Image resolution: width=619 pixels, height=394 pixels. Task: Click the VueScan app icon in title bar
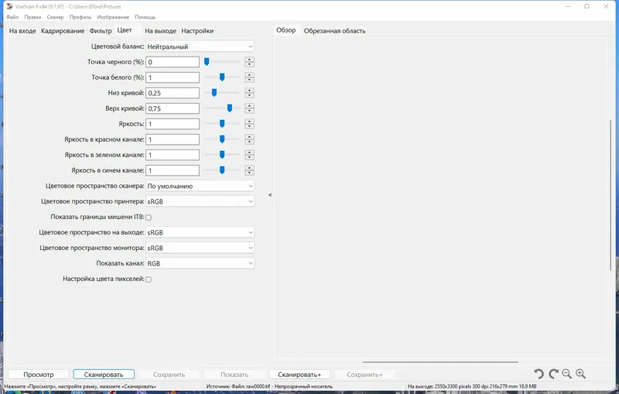click(9, 6)
